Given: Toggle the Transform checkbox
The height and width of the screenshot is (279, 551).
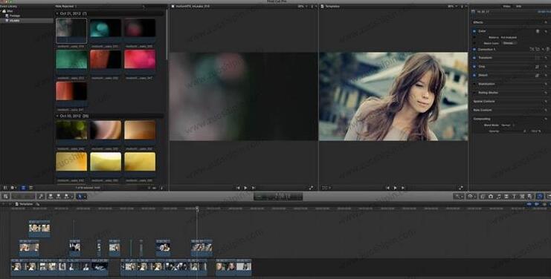Looking at the screenshot, I should click(474, 58).
